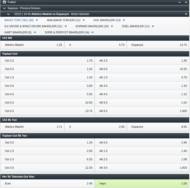Select Espanyol at 13.75 in 1X2 MS
Image resolution: width=190 pixels, height=188 pixels.
coord(158,45)
